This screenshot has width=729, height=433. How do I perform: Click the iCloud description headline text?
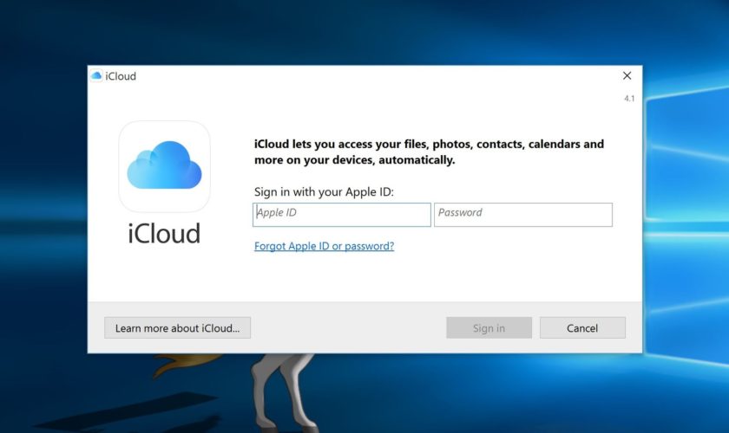[429, 152]
